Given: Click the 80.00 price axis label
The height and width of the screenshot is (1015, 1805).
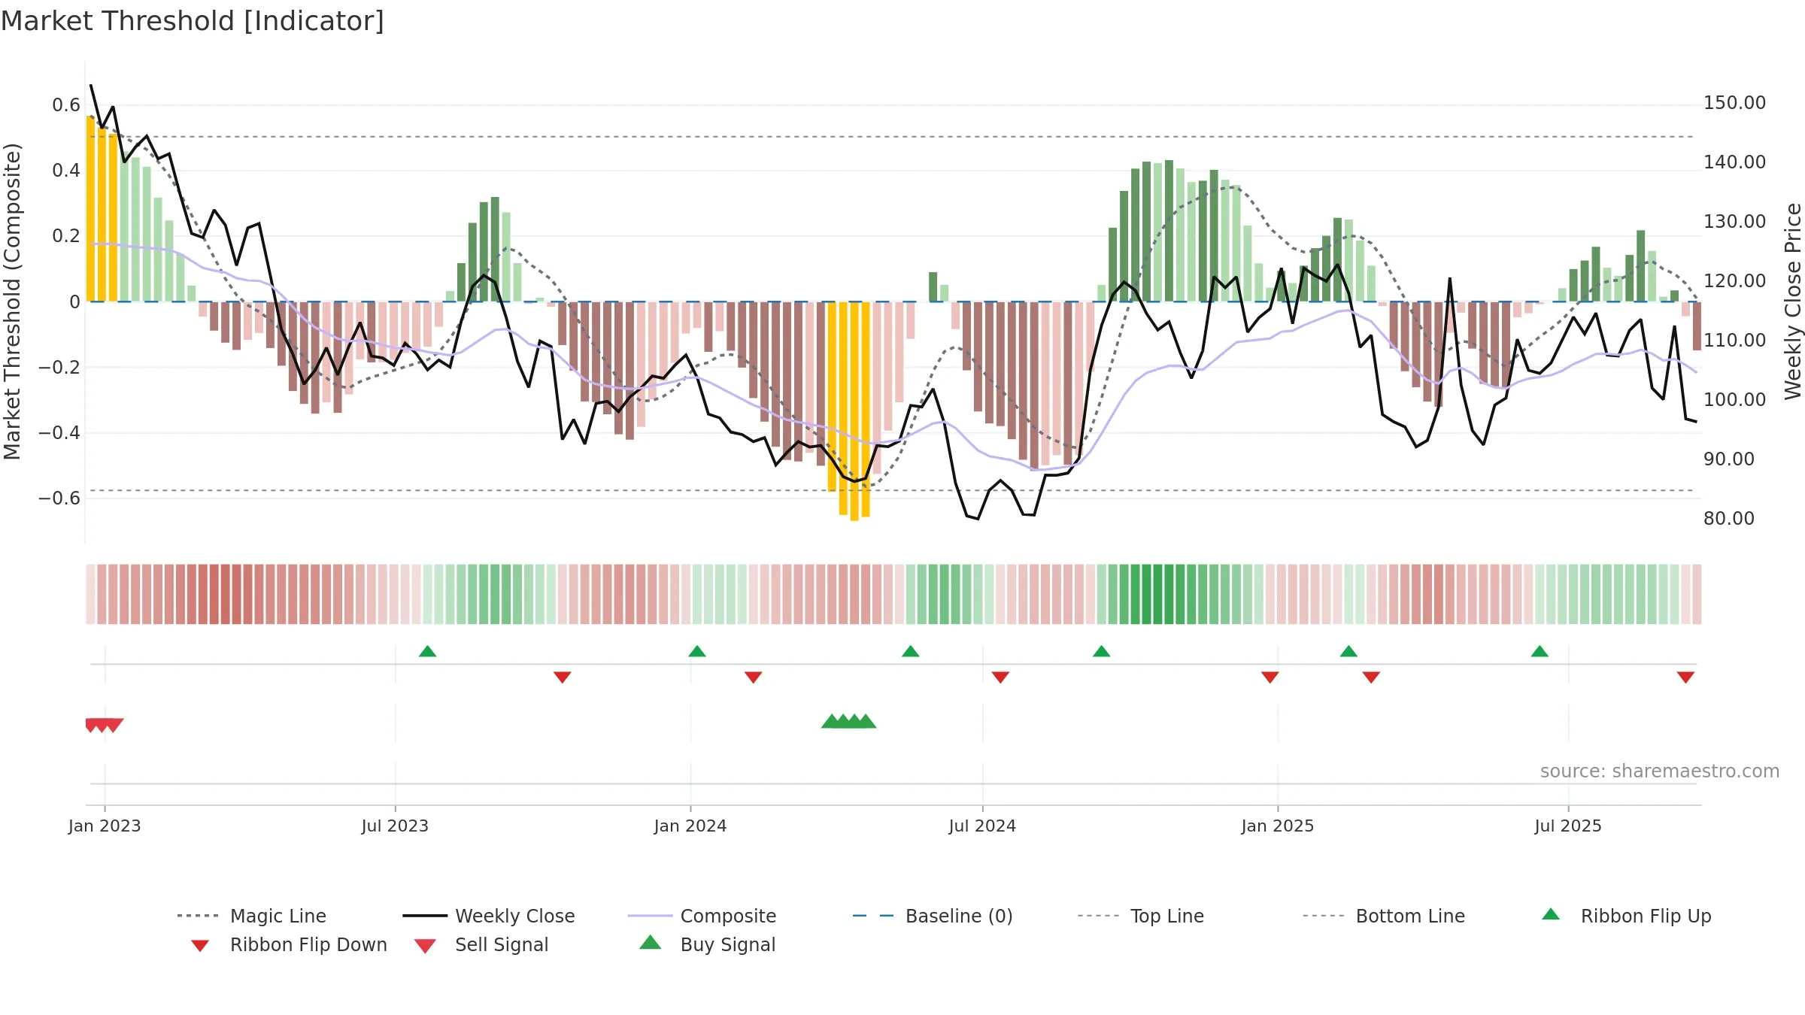Looking at the screenshot, I should point(1729,519).
